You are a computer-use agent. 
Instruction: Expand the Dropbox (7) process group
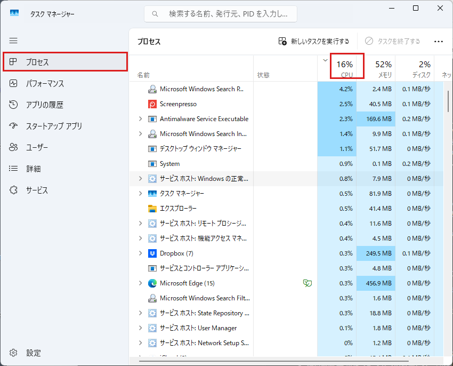click(140, 253)
